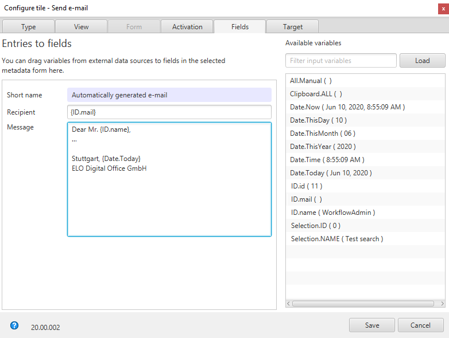This screenshot has height=338, width=449.
Task: Go to the Activation tab
Action: [187, 27]
